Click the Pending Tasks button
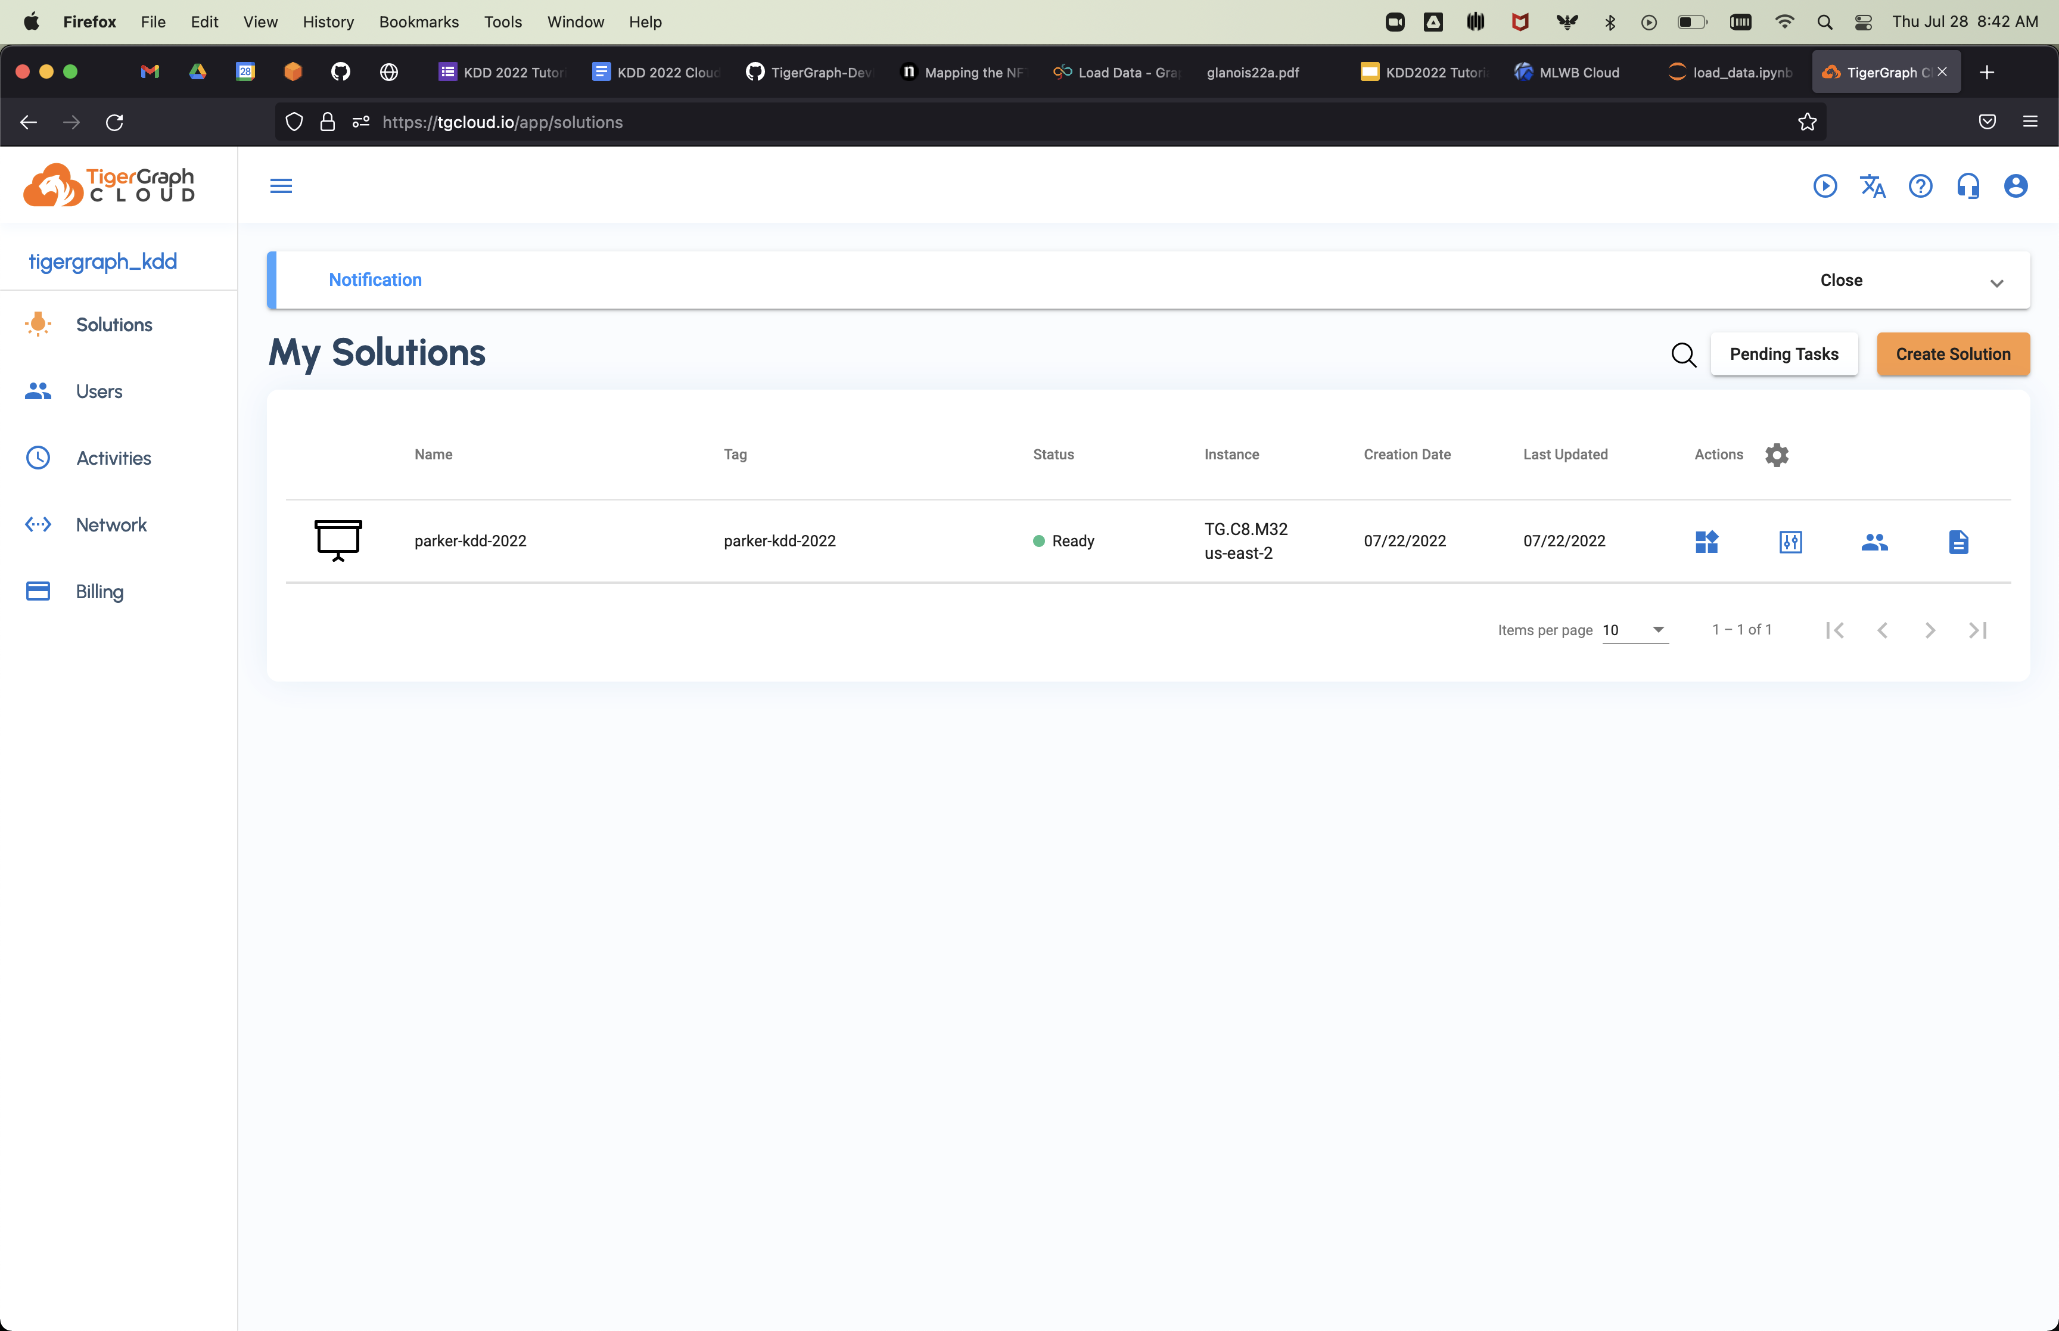Image resolution: width=2059 pixels, height=1331 pixels. click(1783, 354)
